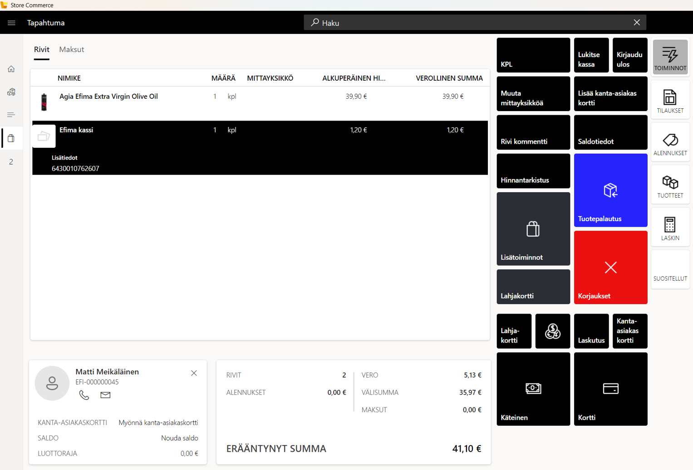
Task: Click Lukitse kassa button
Action: tap(591, 55)
